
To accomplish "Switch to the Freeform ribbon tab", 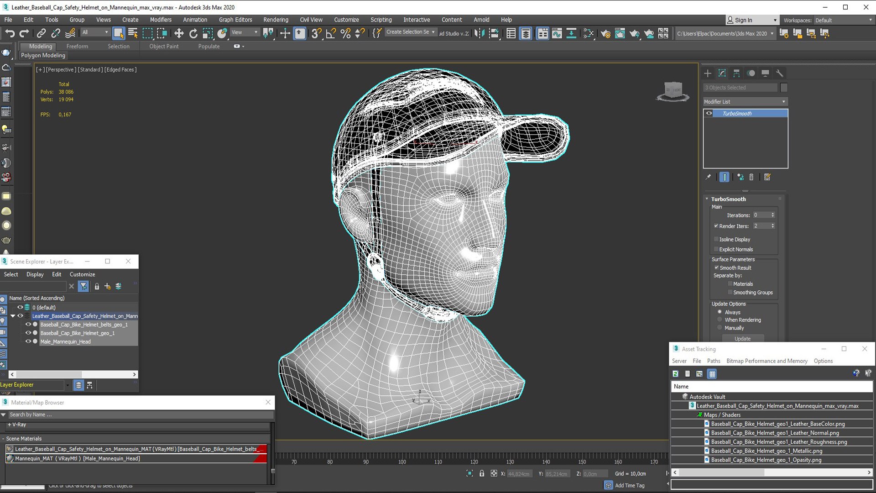I will [x=77, y=46].
